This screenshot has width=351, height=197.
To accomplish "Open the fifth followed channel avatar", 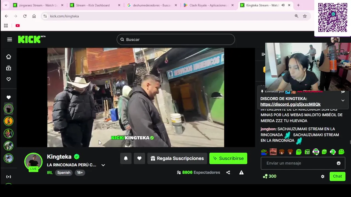I will tap(9, 158).
